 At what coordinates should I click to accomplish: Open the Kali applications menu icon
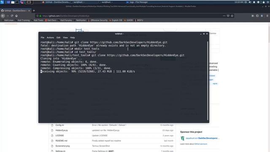(2, 2)
